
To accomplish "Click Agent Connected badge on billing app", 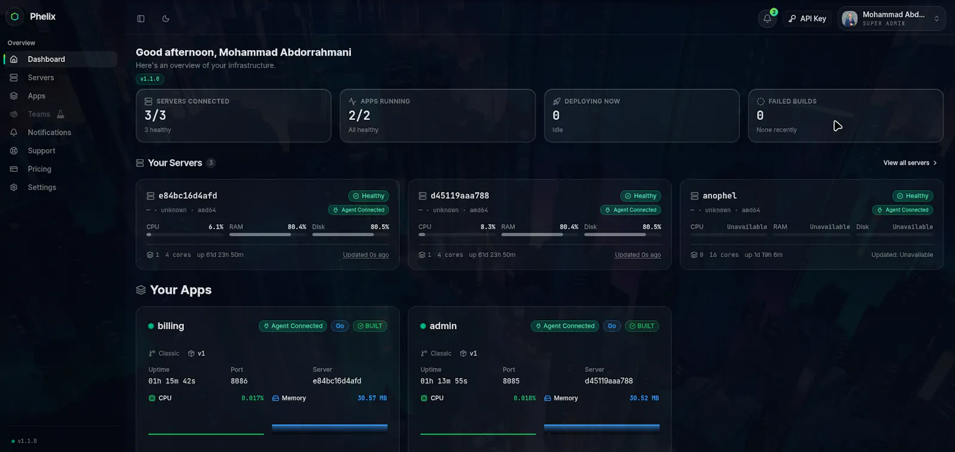I will click(293, 326).
